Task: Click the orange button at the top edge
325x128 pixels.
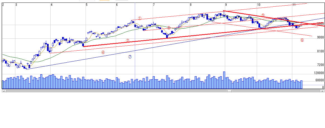Action: (x=104, y=0)
